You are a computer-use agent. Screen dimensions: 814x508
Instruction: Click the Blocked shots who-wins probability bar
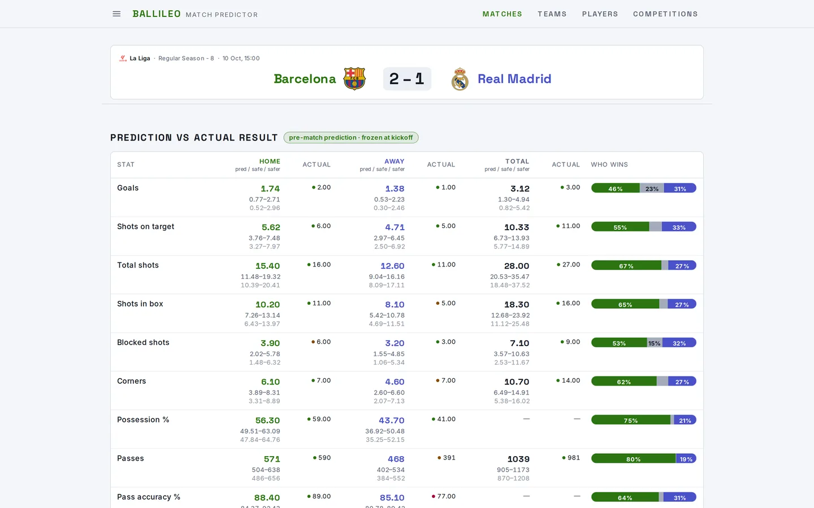643,343
